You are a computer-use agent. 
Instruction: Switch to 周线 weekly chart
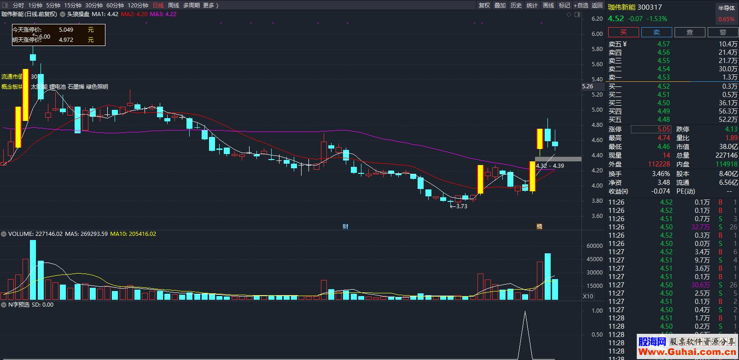click(x=174, y=5)
